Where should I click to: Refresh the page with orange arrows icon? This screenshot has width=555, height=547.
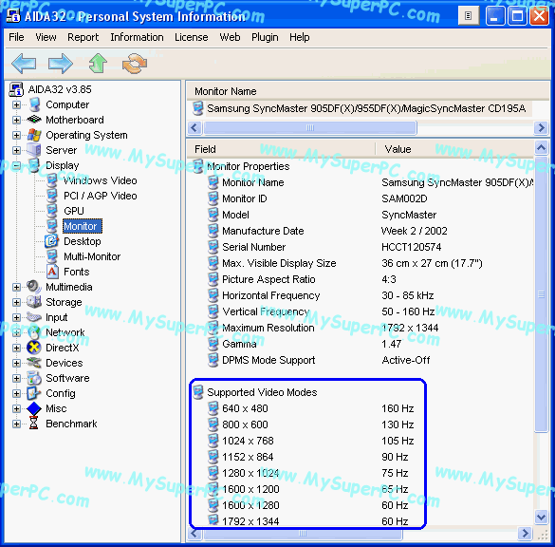[x=135, y=64]
